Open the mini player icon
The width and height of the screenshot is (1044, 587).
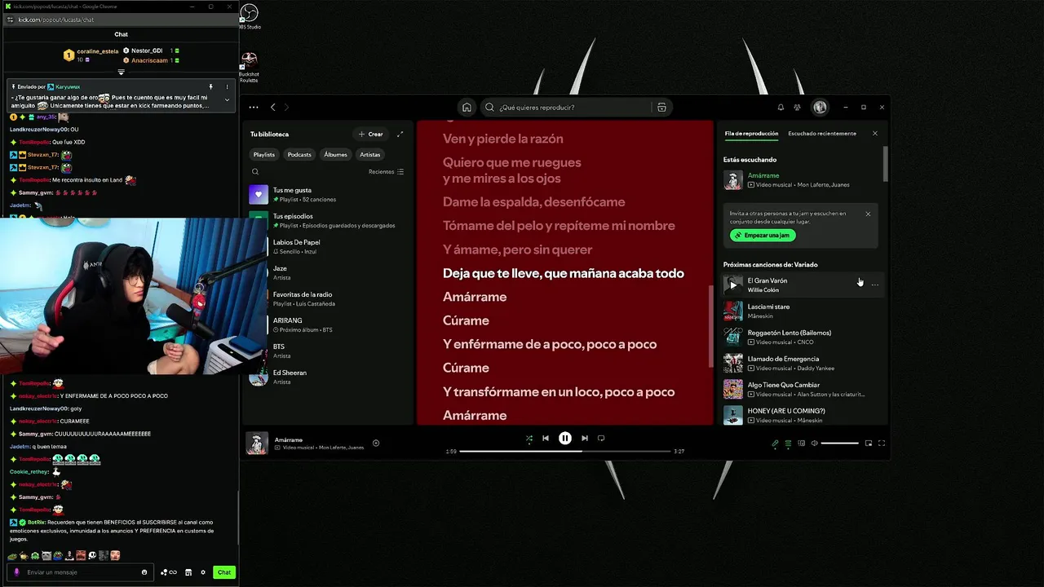tap(868, 443)
